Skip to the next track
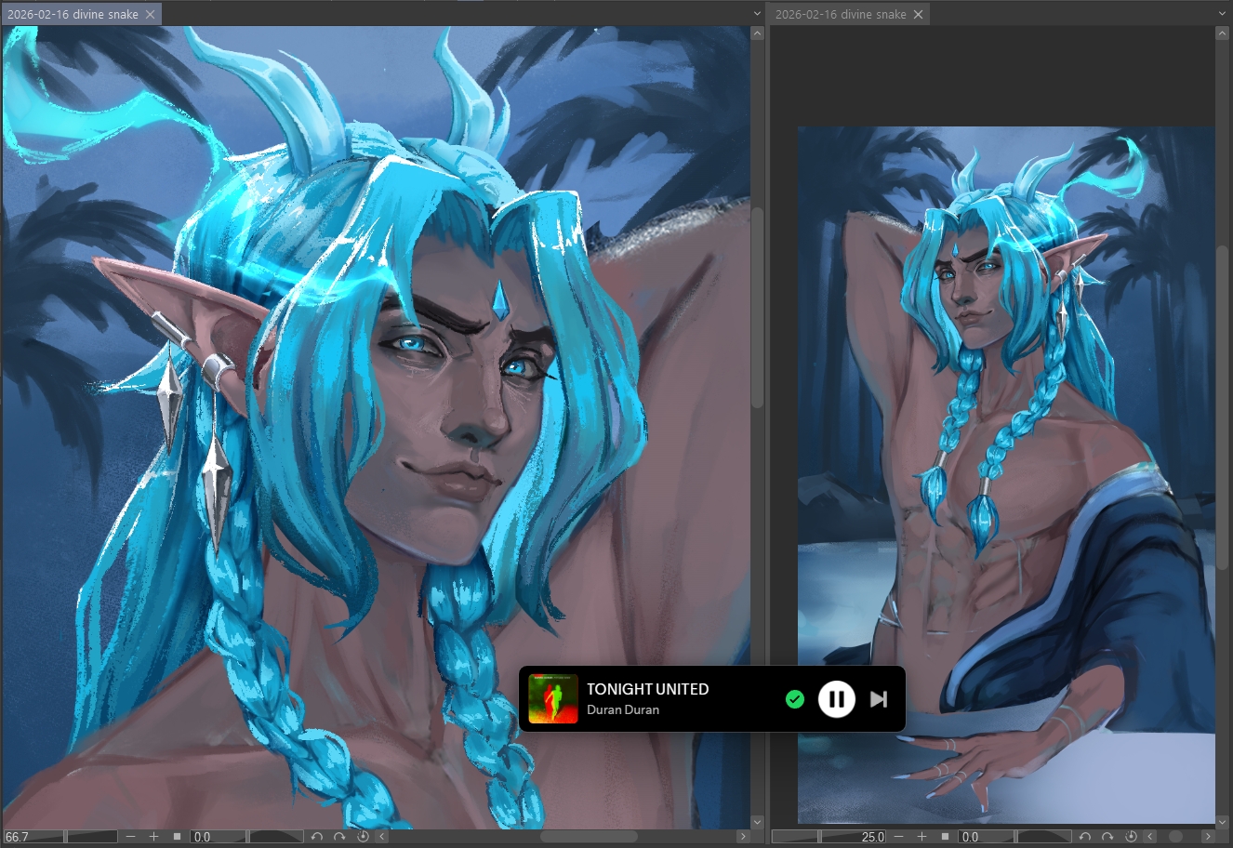Screen dimensions: 1233x848 click(878, 699)
